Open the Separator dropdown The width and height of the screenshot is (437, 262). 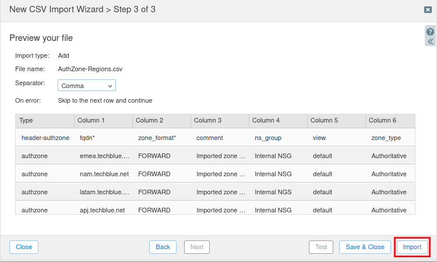87,86
